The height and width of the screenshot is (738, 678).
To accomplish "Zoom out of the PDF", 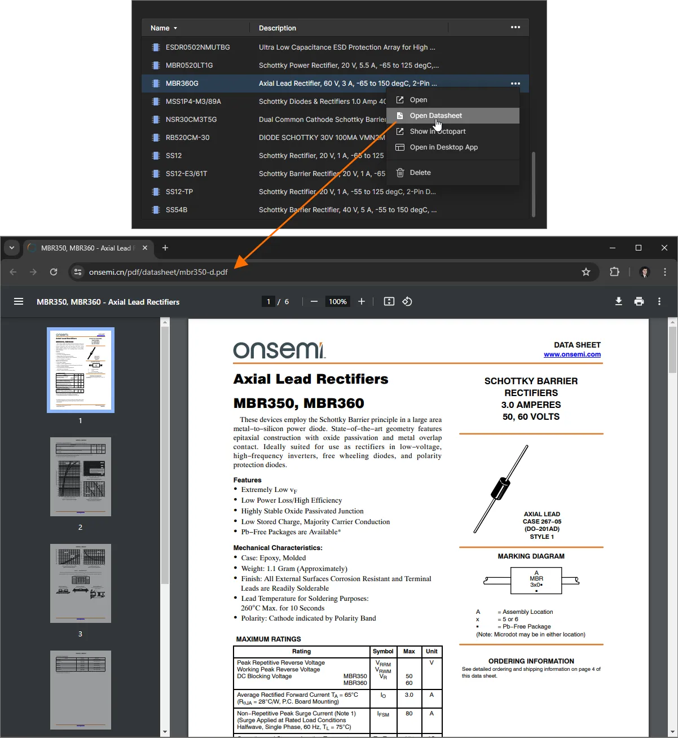I will (x=314, y=301).
